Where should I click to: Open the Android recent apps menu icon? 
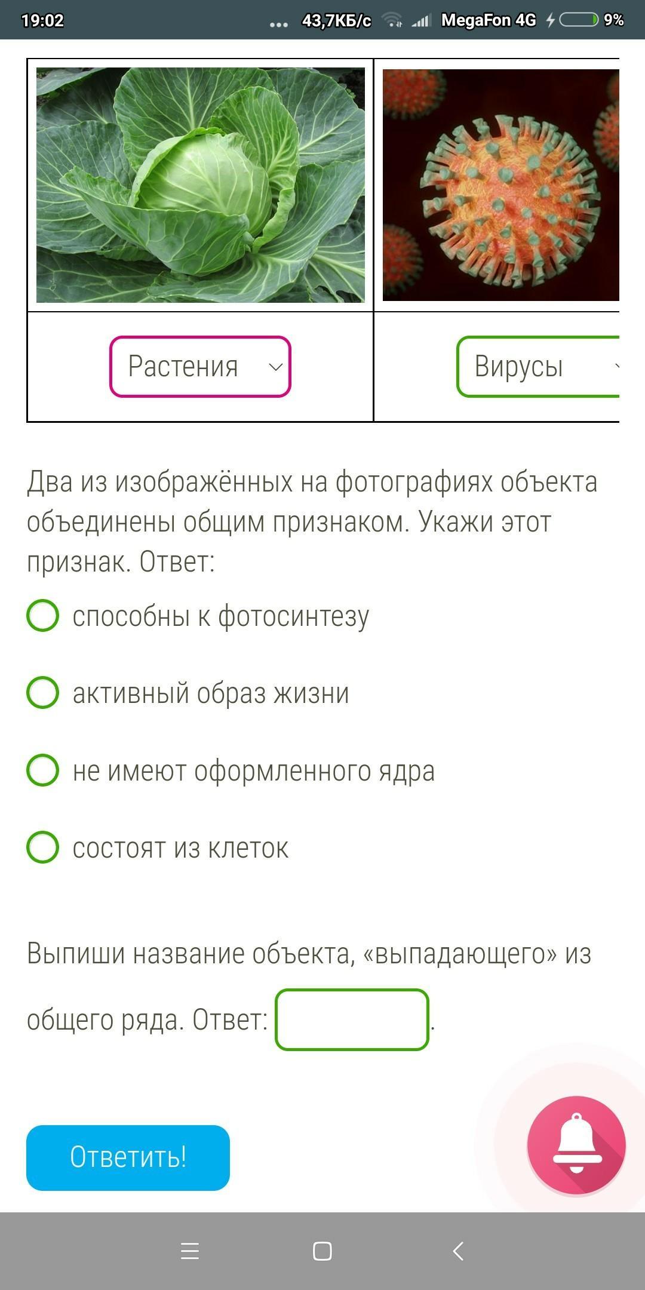[x=189, y=1251]
